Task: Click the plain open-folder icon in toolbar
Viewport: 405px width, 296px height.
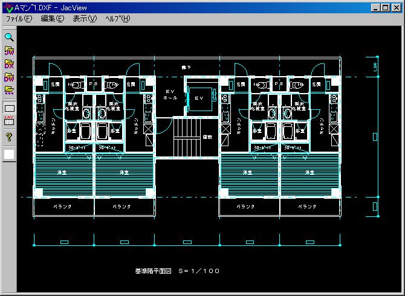Action: (9, 90)
